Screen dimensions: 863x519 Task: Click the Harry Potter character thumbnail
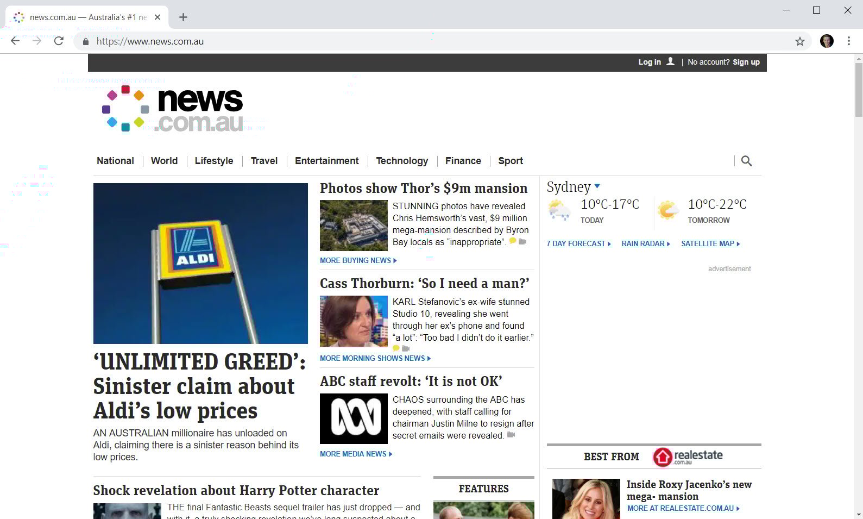(127, 511)
